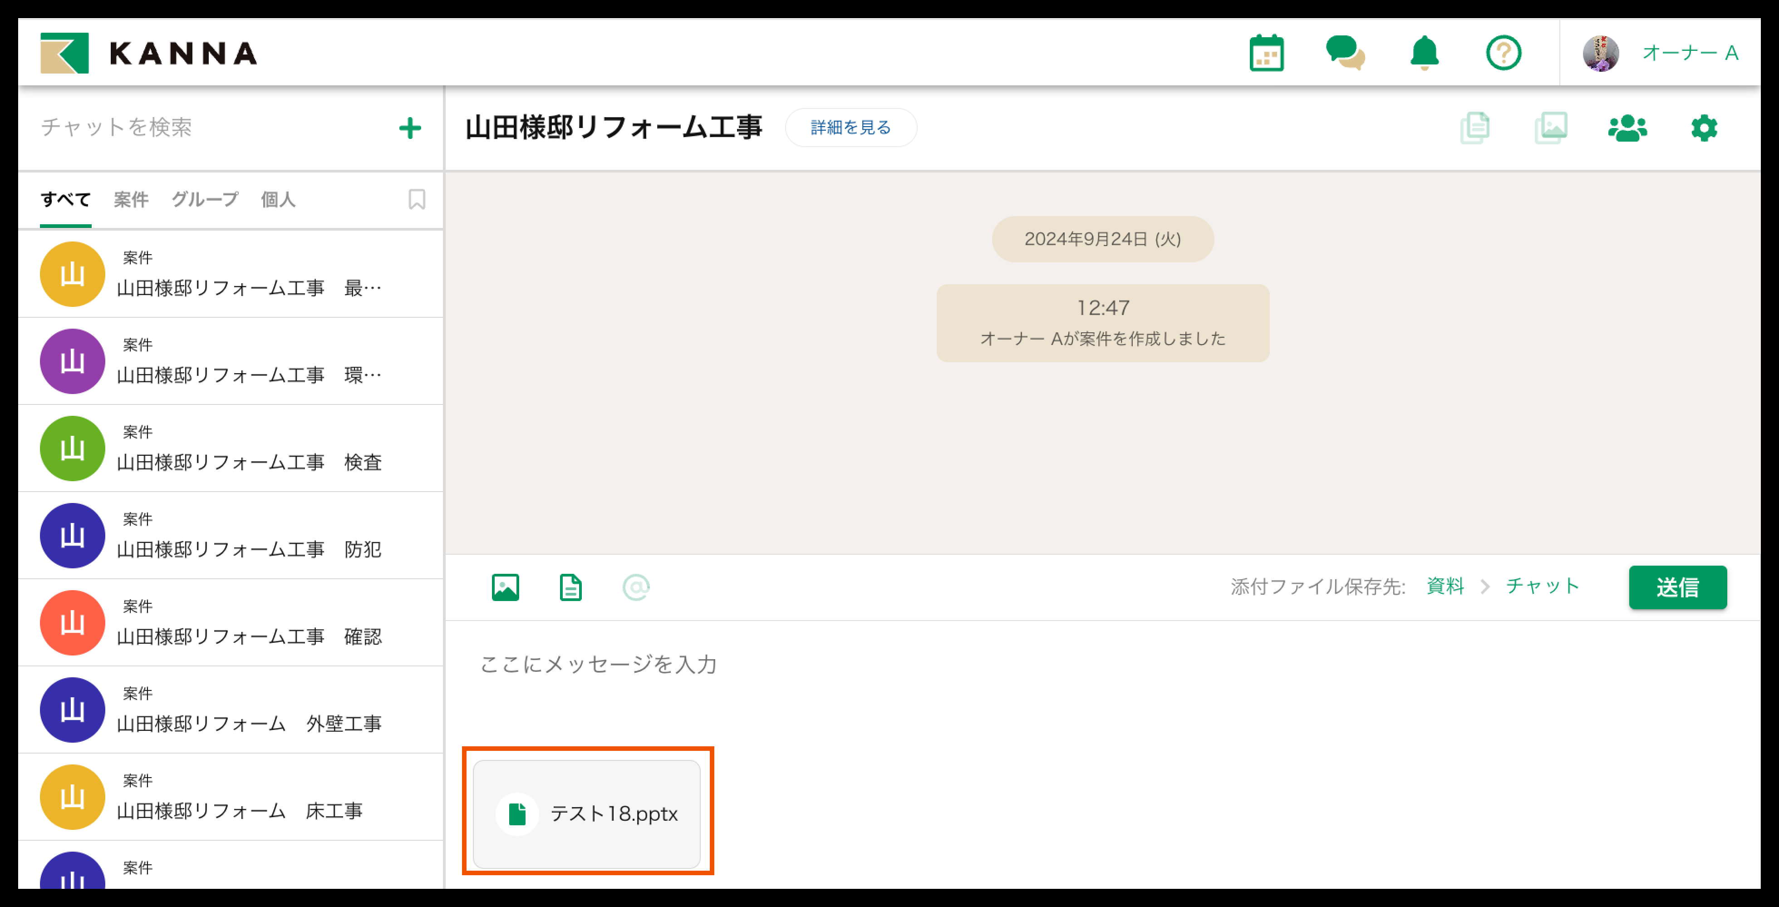View chat members icon

tap(1627, 128)
